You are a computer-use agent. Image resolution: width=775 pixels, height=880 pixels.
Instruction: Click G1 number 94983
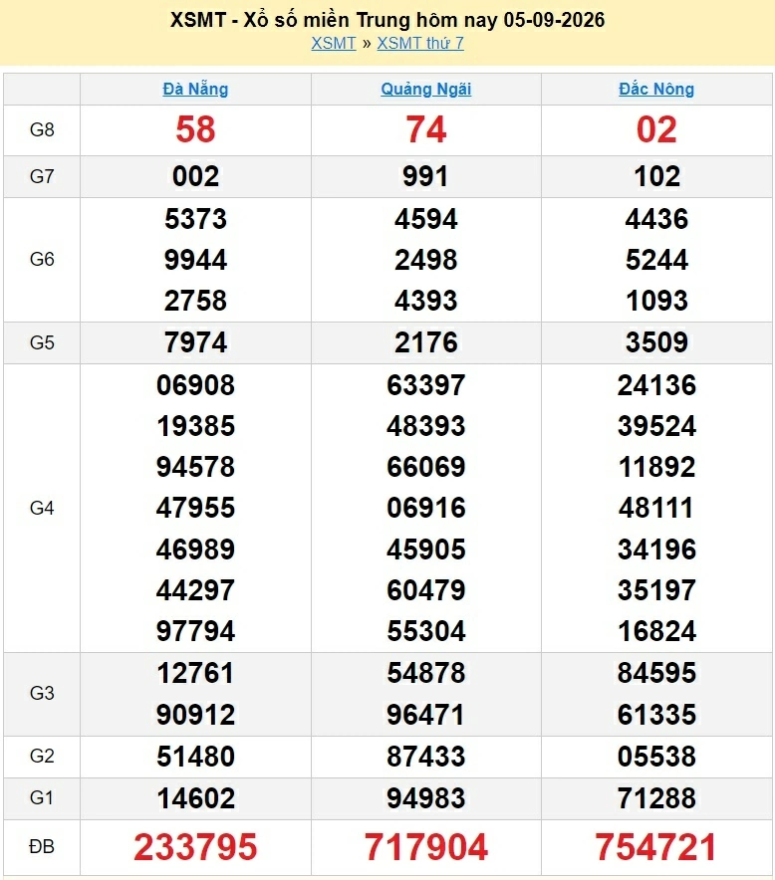pyautogui.click(x=425, y=798)
